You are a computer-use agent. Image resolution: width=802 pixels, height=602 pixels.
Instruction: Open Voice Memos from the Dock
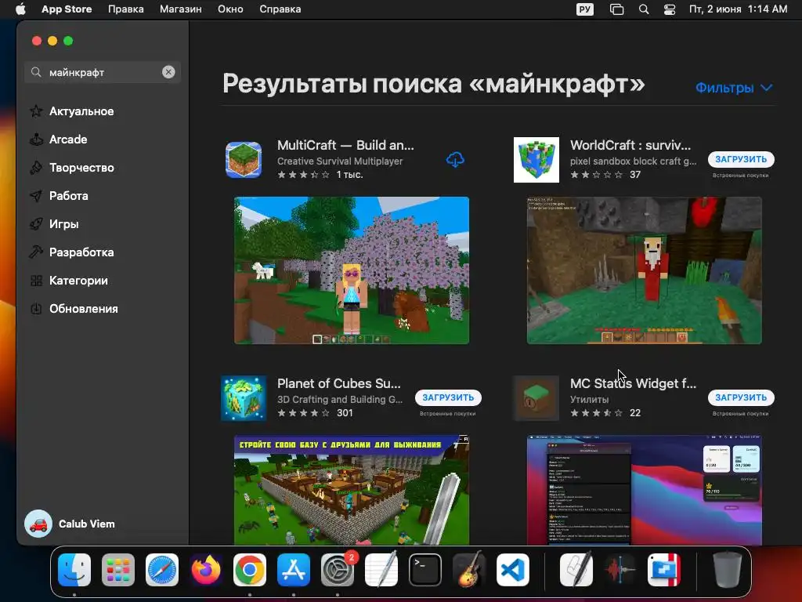(620, 570)
